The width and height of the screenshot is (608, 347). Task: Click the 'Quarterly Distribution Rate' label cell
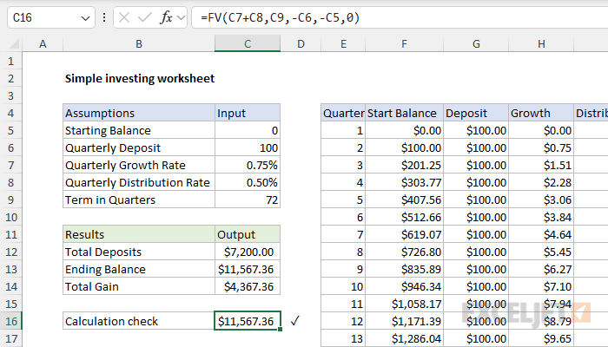click(x=139, y=182)
